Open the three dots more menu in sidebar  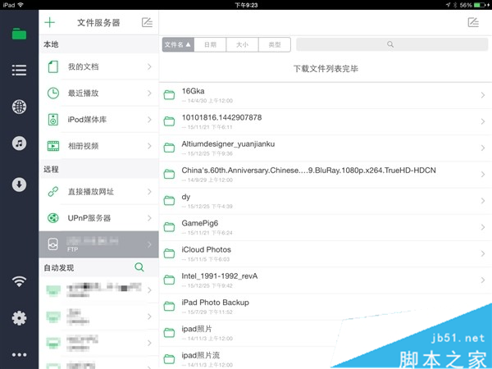19,355
